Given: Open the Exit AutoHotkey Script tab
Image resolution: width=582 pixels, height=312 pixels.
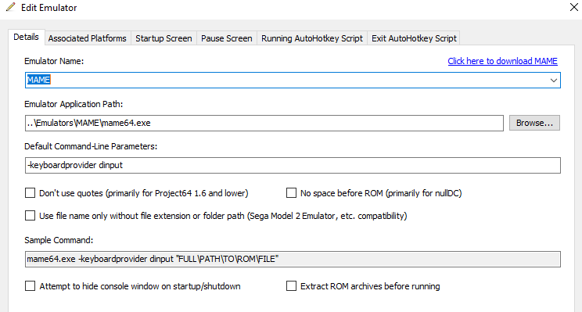Looking at the screenshot, I should (414, 38).
